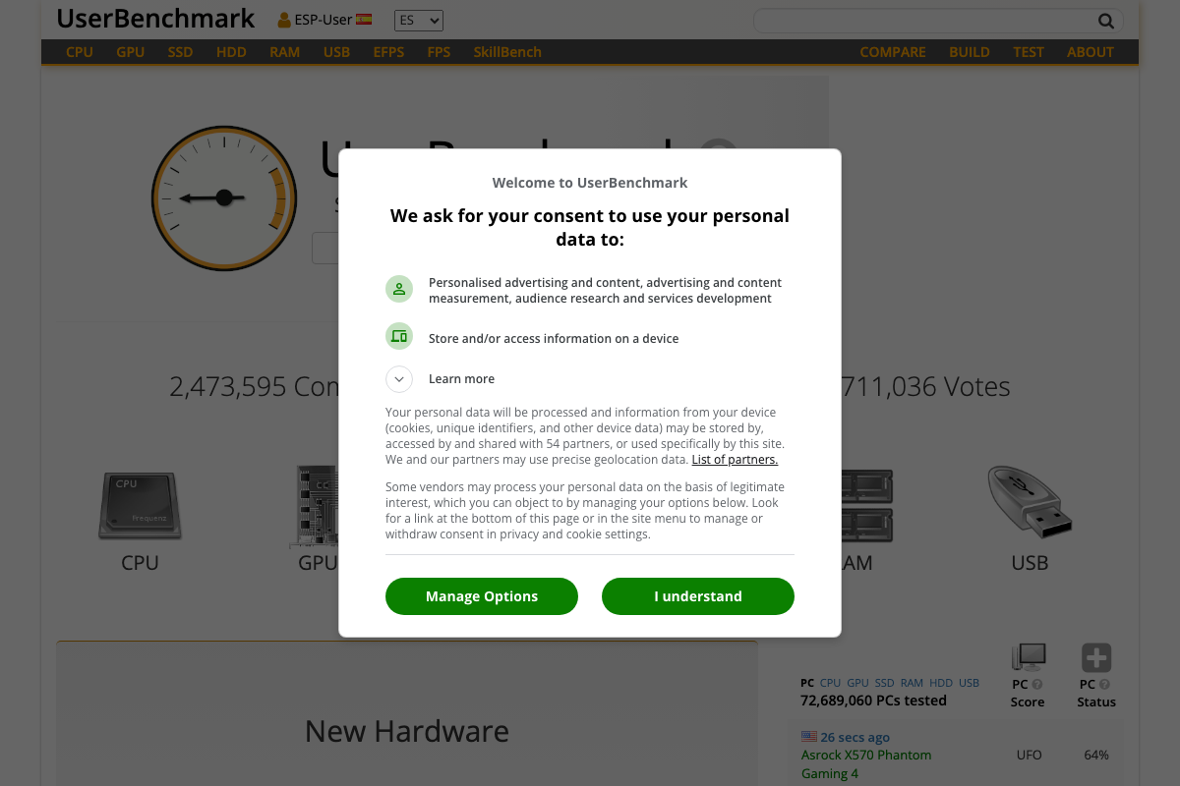Click the PC Status plus icon
This screenshot has height=786, width=1180.
[x=1095, y=657]
